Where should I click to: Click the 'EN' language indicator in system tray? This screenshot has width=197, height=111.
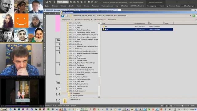pyautogui.click(x=179, y=109)
